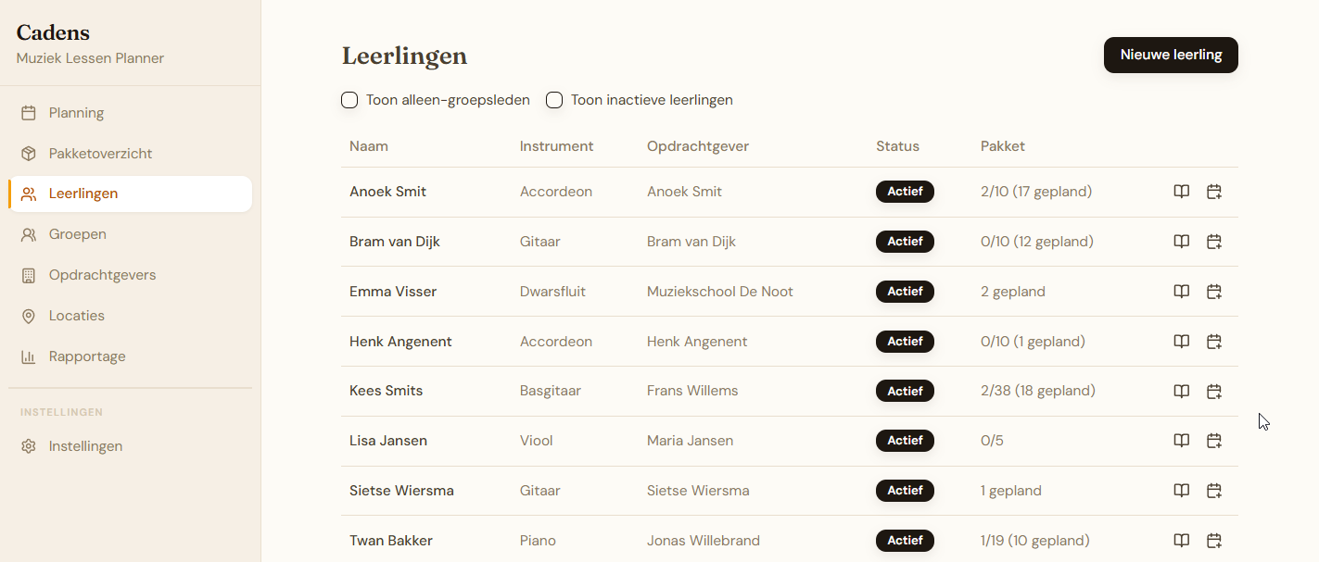Click calendar-plus icon for Twan Bakker
The width and height of the screenshot is (1319, 562).
(x=1213, y=541)
